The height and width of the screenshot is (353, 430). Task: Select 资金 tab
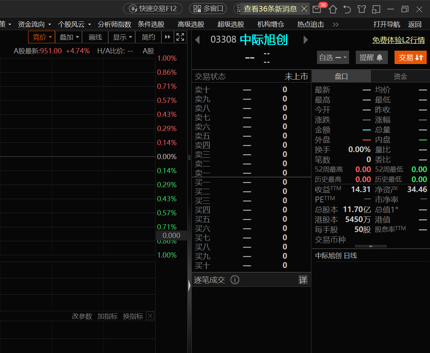[x=400, y=76]
